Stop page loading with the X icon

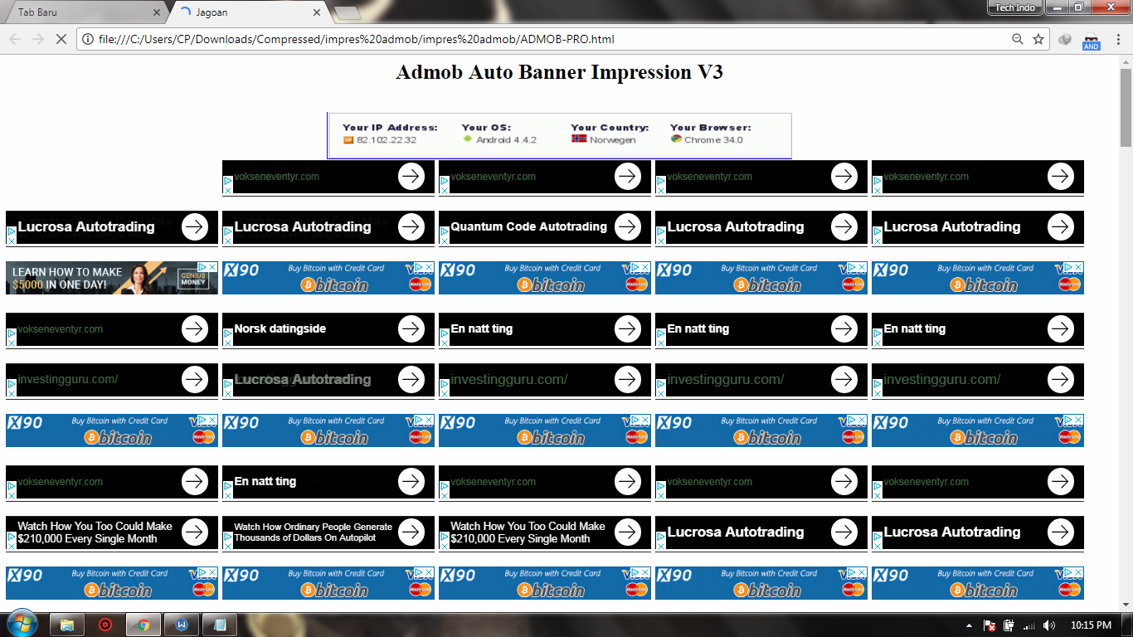pos(61,38)
